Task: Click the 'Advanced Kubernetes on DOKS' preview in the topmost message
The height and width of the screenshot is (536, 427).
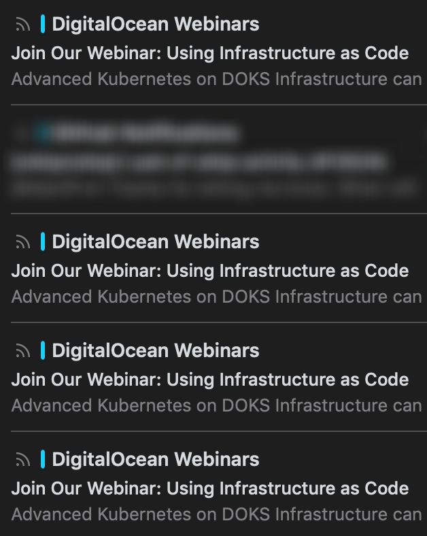Action: [217, 80]
